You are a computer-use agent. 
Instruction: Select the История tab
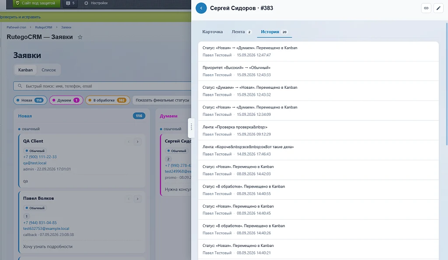coord(274,31)
